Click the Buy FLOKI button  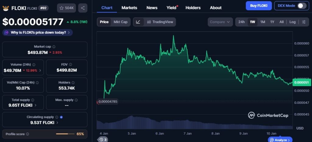[258, 6]
